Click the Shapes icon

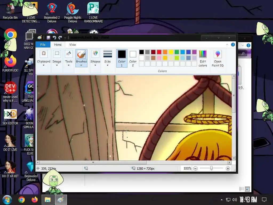click(95, 54)
